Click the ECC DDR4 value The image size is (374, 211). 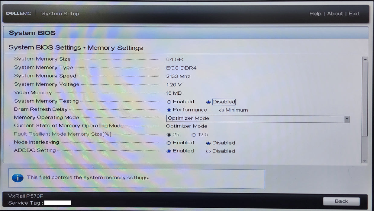click(x=181, y=68)
